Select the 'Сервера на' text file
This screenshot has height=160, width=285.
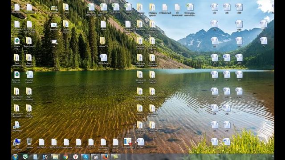point(103,144)
